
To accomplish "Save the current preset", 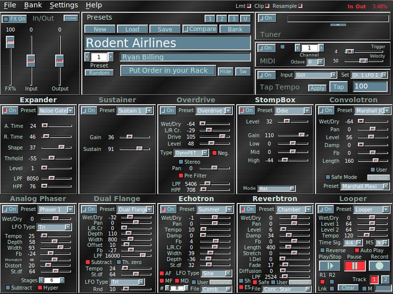I will coord(164,29).
